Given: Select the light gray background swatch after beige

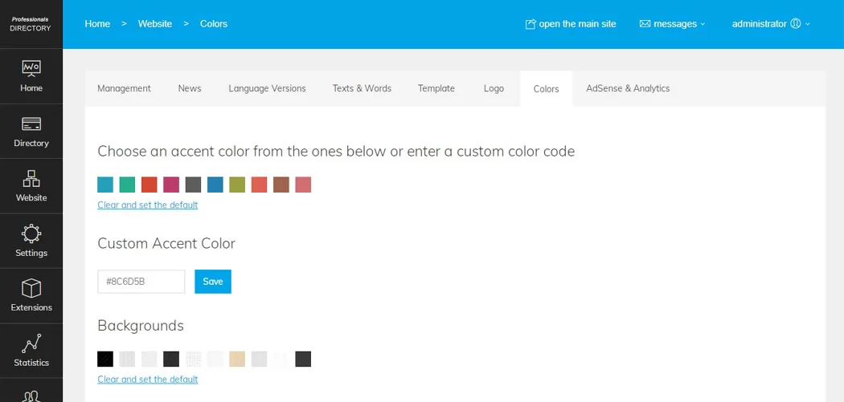Looking at the screenshot, I should (259, 359).
